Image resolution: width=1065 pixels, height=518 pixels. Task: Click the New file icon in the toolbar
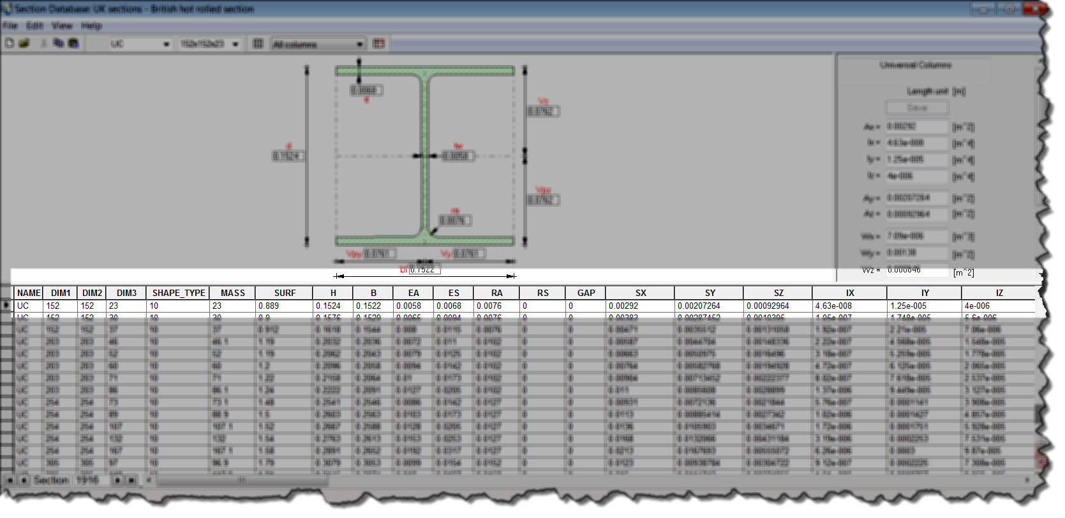click(x=10, y=43)
